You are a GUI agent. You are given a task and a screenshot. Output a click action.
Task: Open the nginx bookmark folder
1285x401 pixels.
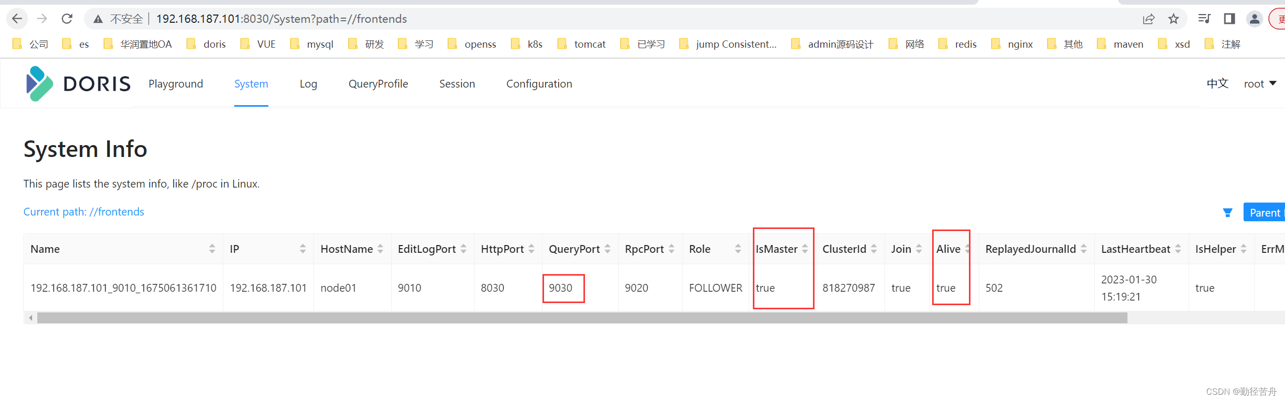pyautogui.click(x=1012, y=44)
